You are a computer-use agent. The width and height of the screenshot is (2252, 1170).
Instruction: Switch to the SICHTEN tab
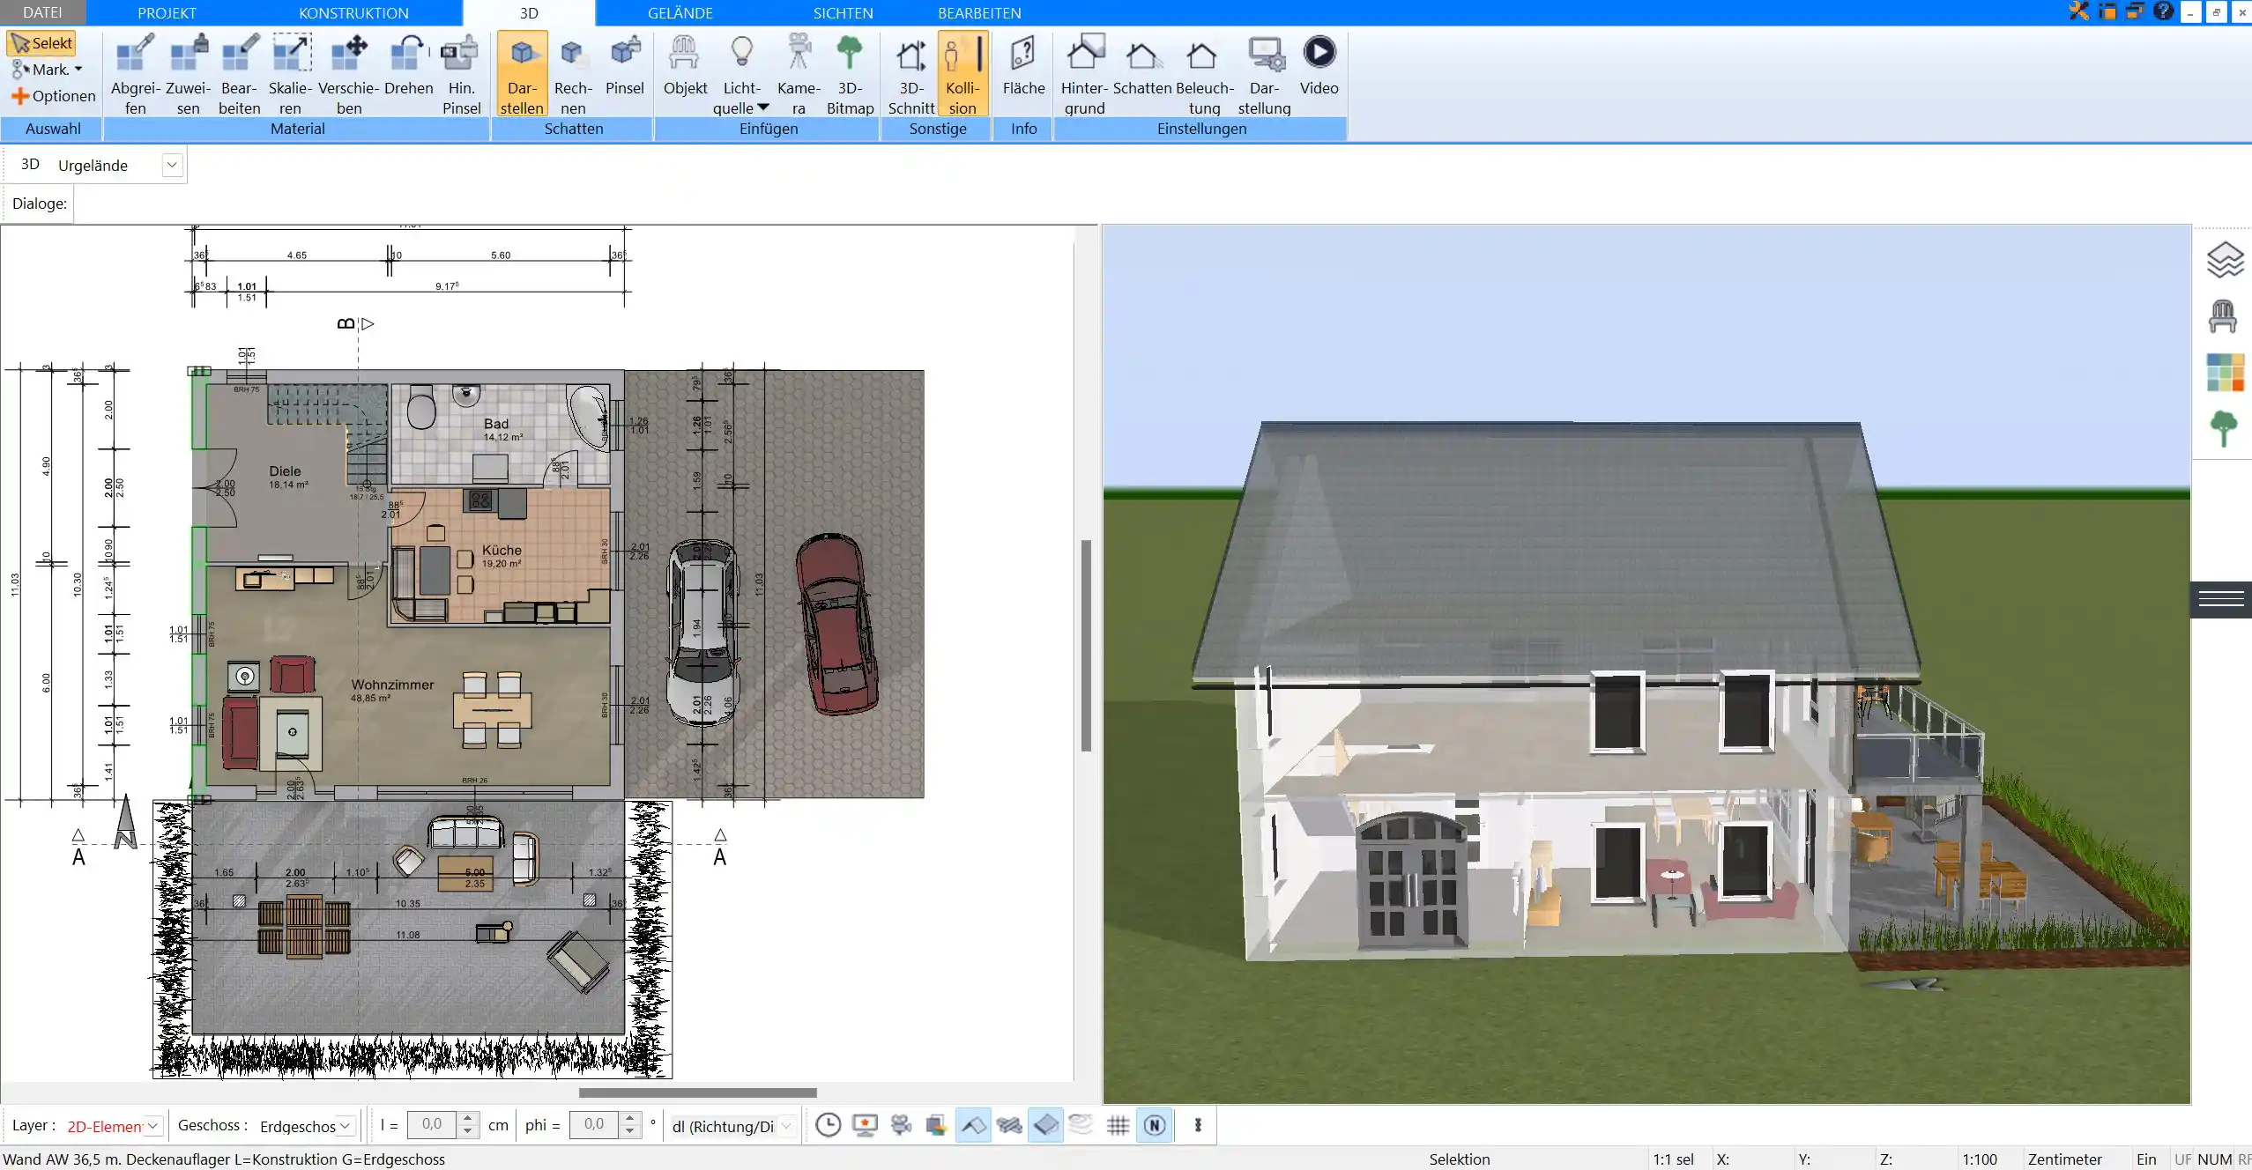(843, 12)
